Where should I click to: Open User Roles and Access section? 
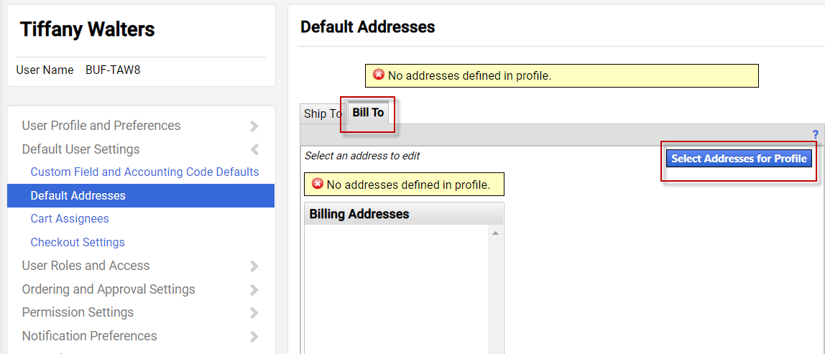tap(86, 266)
